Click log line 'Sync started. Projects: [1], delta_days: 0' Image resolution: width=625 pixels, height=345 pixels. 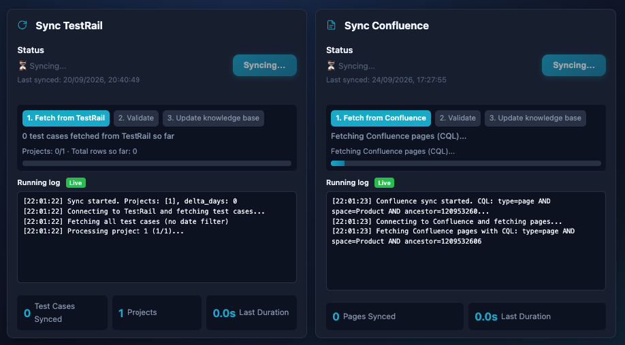point(153,201)
